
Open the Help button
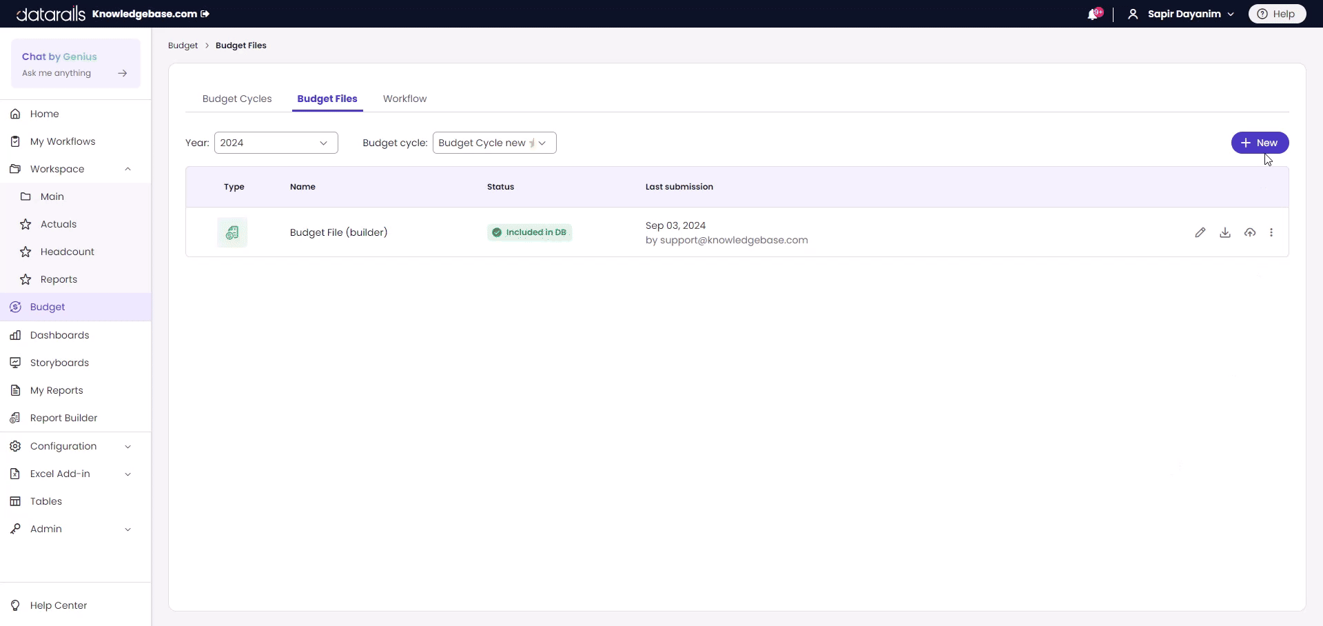coord(1277,14)
